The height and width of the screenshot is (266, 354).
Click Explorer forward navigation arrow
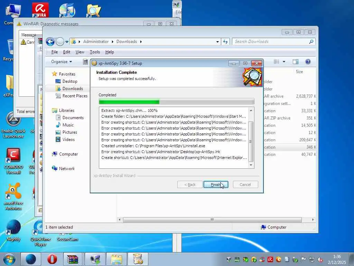(x=60, y=42)
